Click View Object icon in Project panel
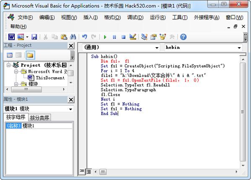 [x=18, y=55]
